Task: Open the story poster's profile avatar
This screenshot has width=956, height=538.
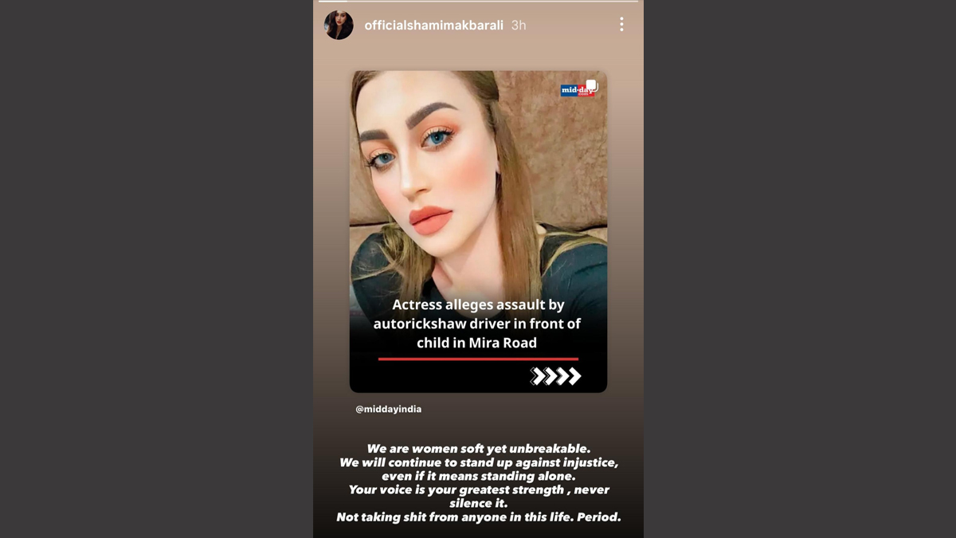Action: pos(339,26)
